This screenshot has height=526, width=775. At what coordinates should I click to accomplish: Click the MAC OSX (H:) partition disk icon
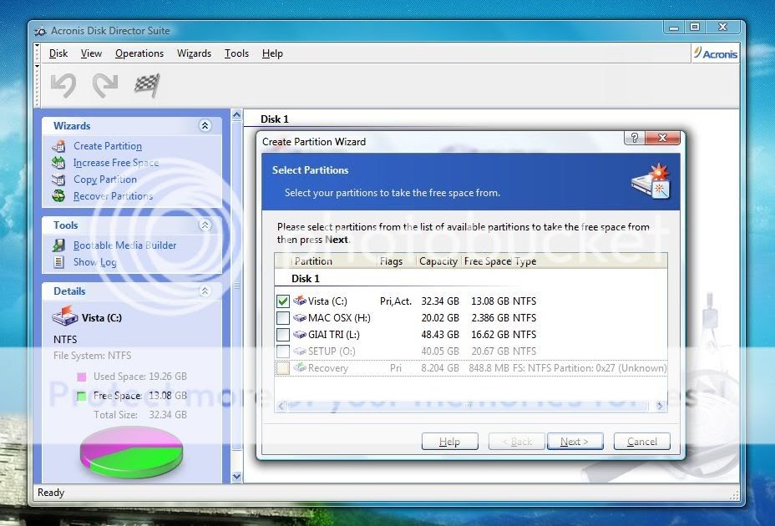[300, 317]
